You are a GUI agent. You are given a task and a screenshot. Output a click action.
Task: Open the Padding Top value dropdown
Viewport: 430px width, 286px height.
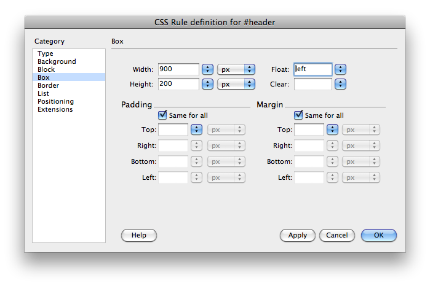coord(197,129)
